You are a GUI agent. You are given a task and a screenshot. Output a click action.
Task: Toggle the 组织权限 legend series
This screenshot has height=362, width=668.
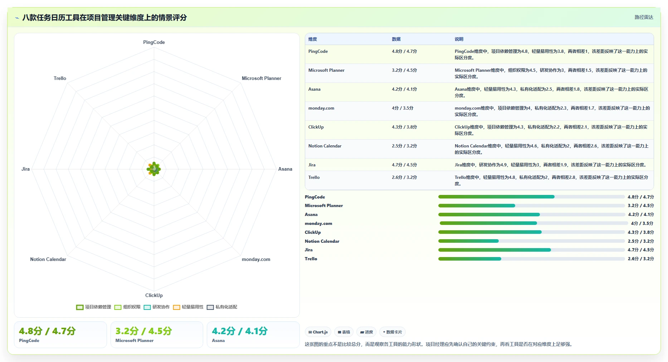tap(127, 307)
